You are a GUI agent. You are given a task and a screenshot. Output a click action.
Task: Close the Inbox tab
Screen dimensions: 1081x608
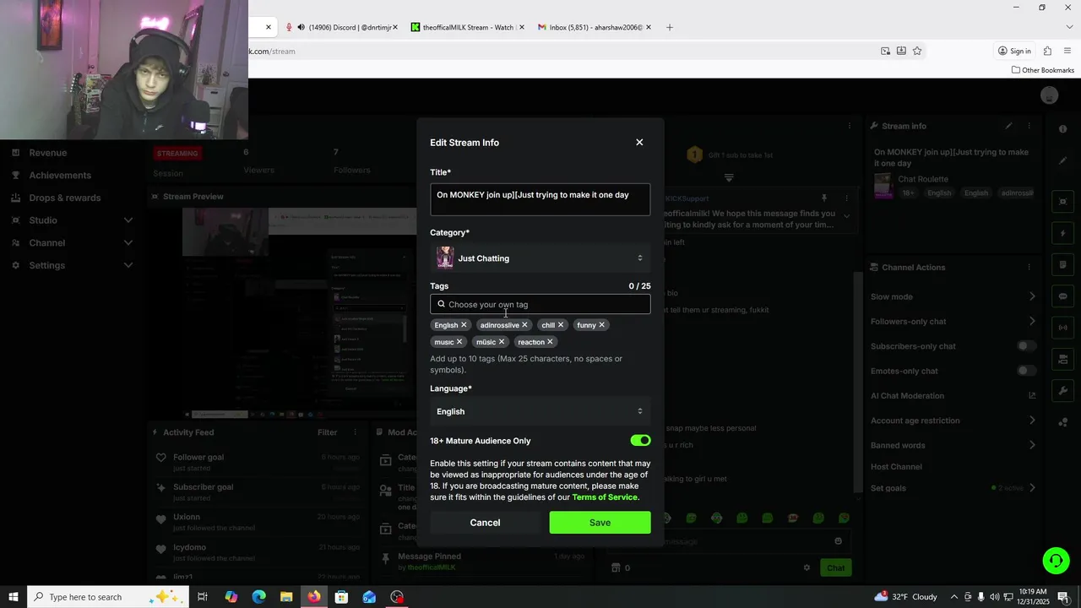click(x=649, y=27)
